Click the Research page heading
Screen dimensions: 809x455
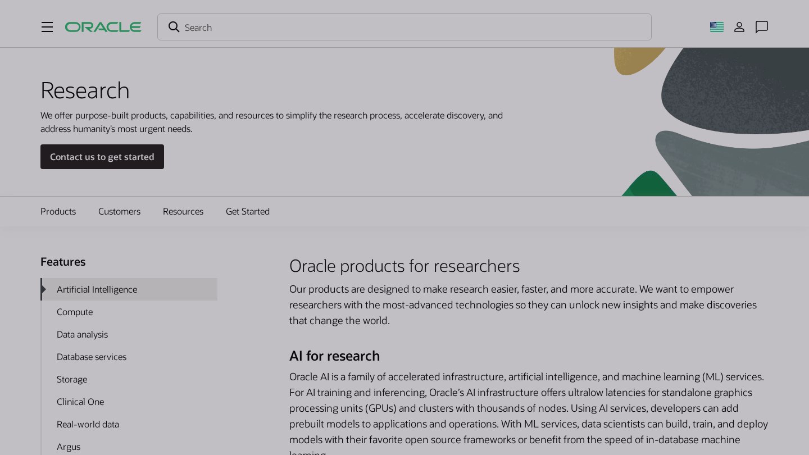(x=85, y=90)
